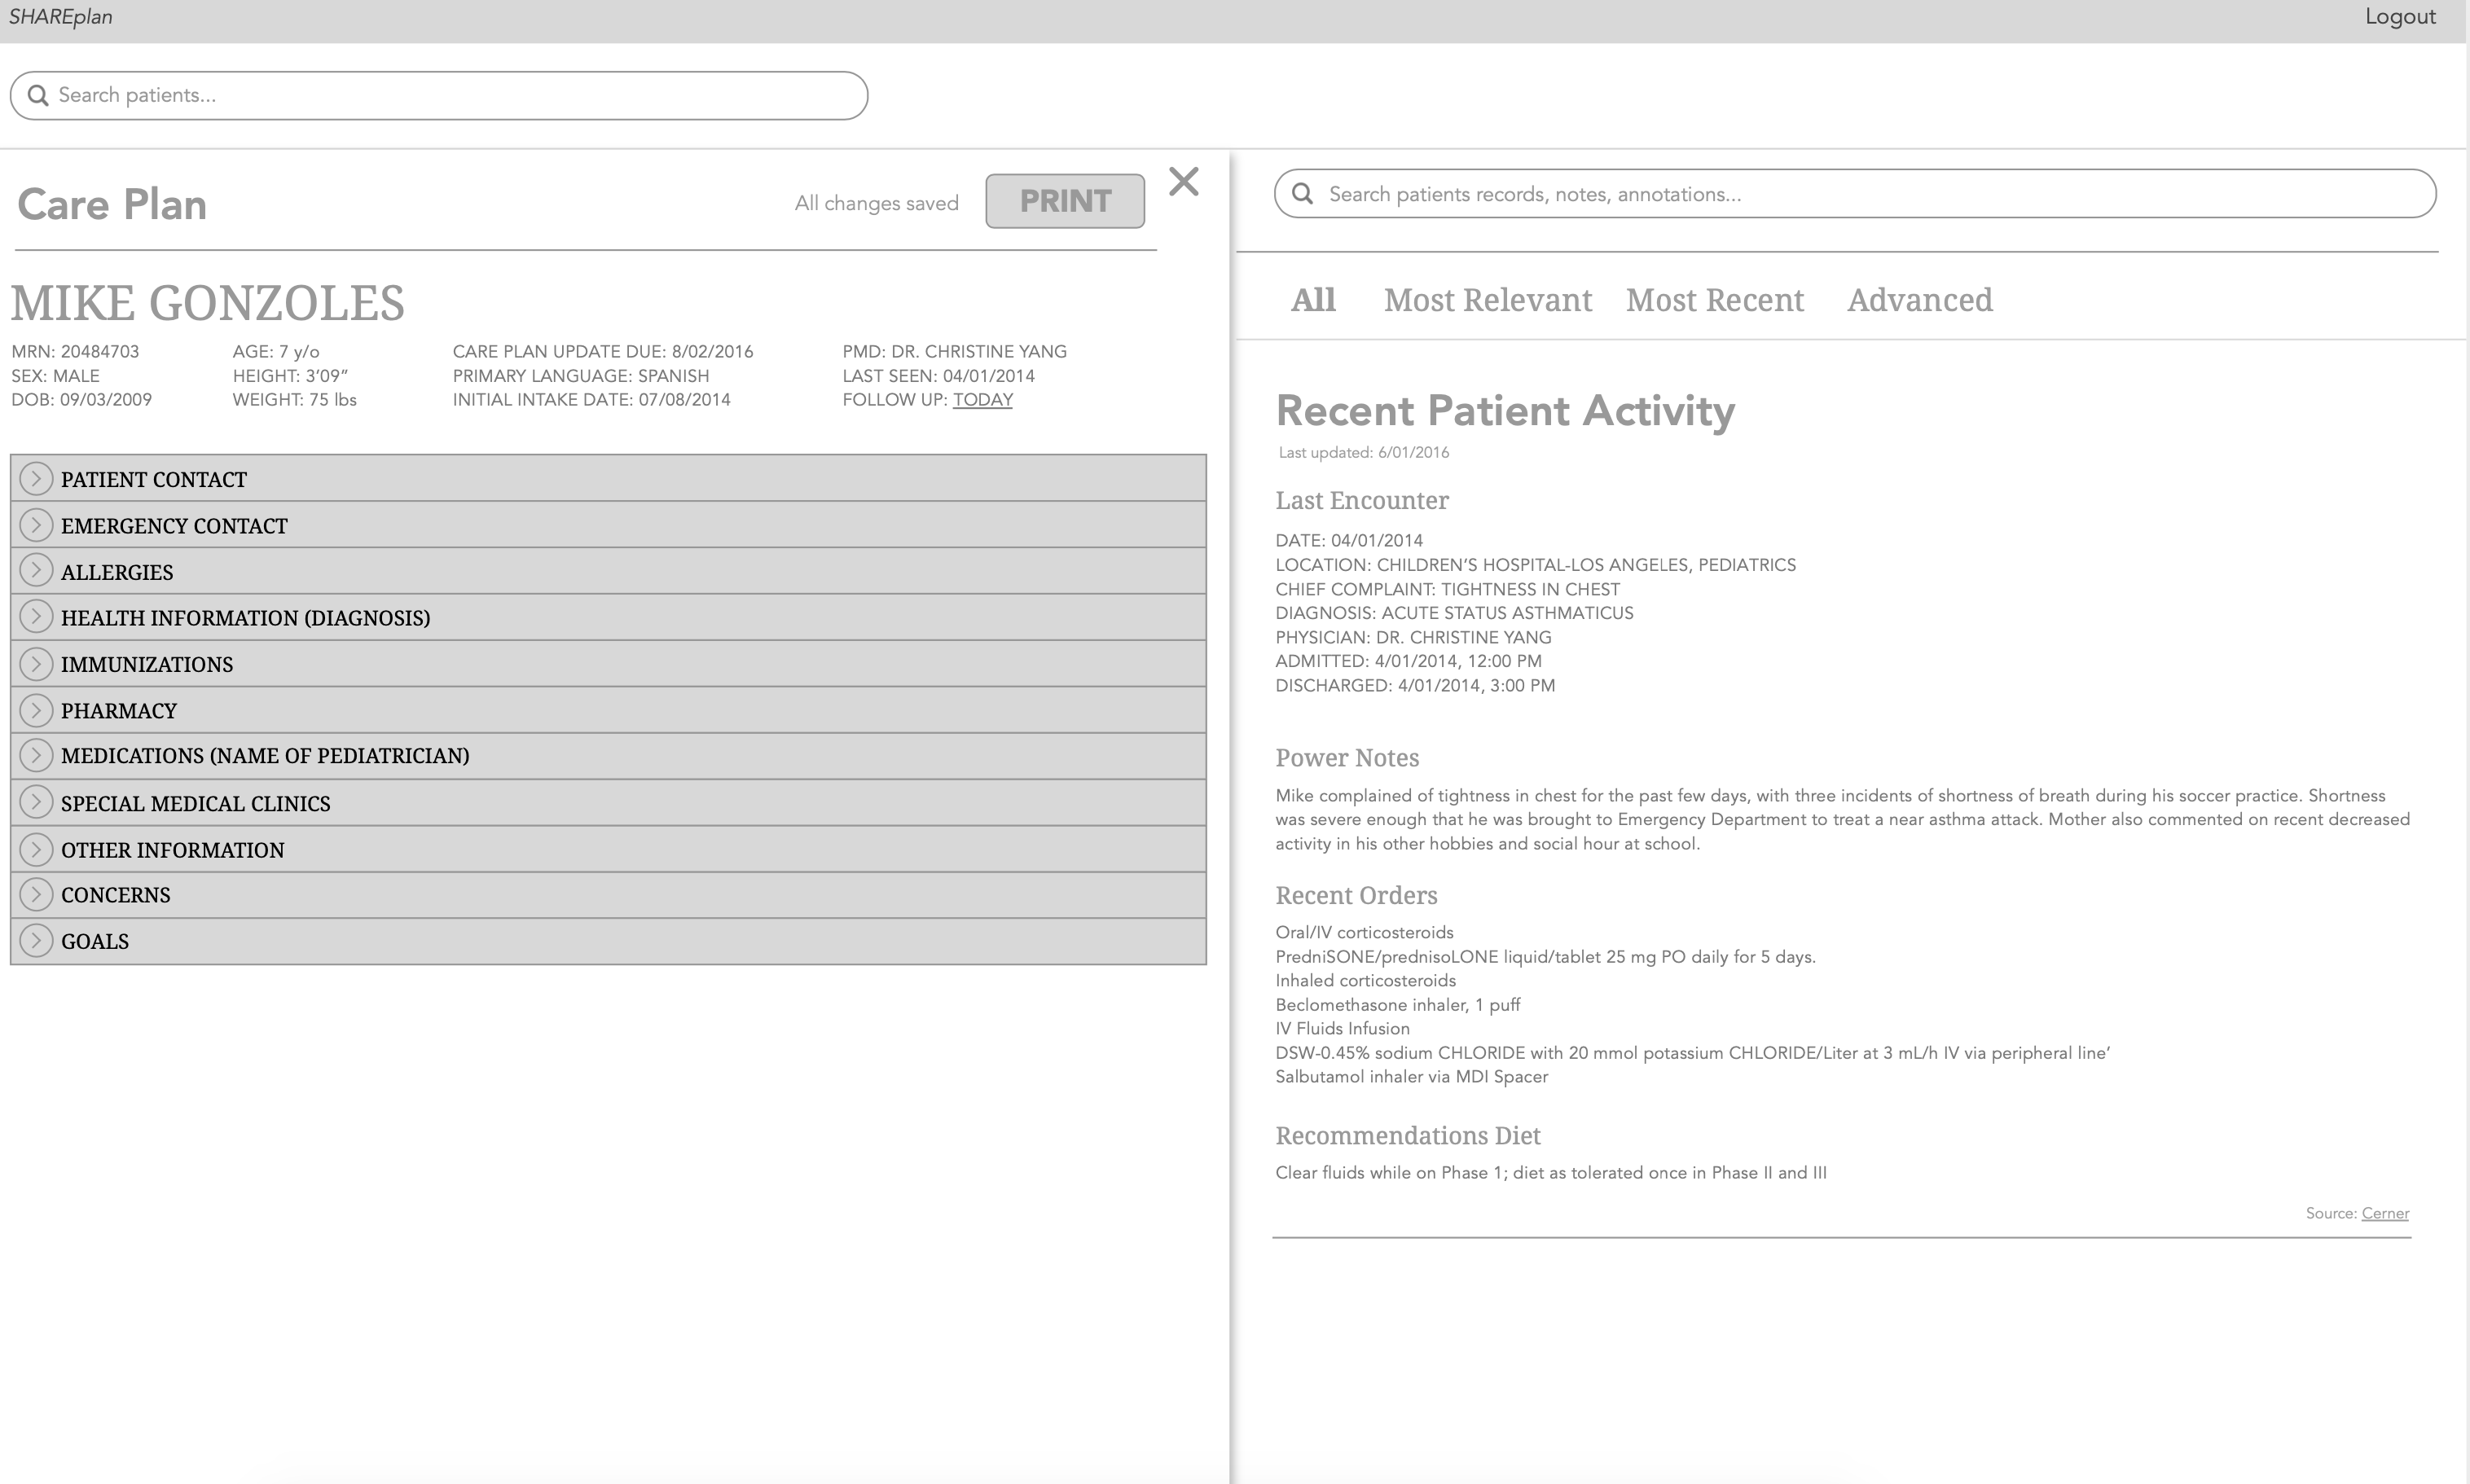Screen dimensions: 2470x1484
Task: Click the magnifier icon in the patients search bar
Action: (x=38, y=95)
